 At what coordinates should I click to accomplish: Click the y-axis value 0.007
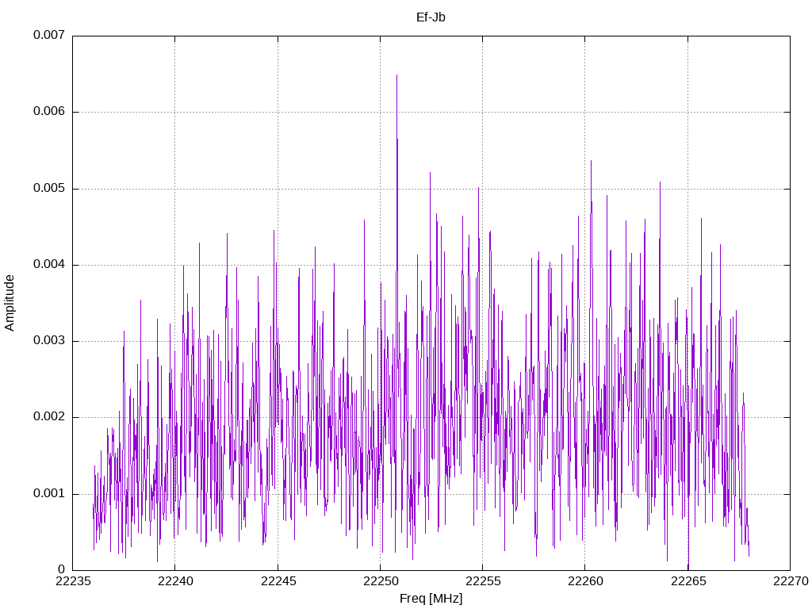[49, 35]
